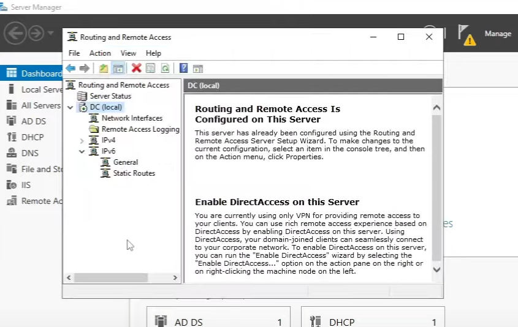This screenshot has height=327, width=518.
Task: Click the details pane vertical scrollbar thumb
Action: click(x=436, y=188)
